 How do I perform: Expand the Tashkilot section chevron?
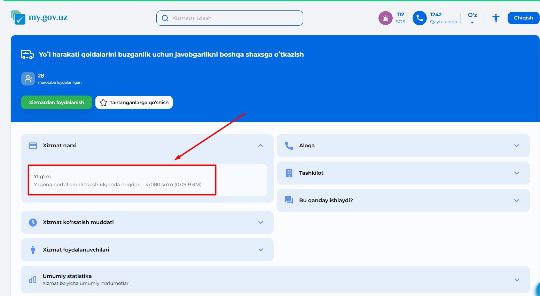pos(517,173)
